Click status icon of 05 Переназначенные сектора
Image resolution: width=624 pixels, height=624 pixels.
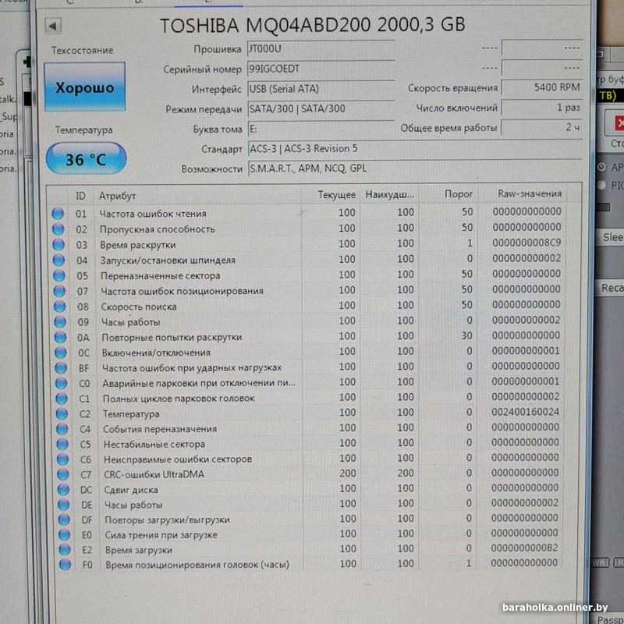click(x=59, y=275)
